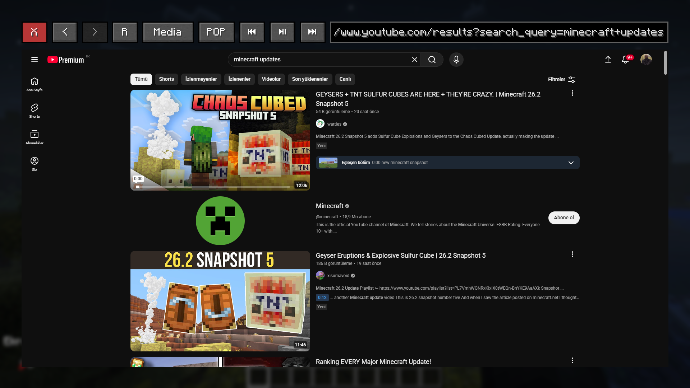The image size is (690, 388).
Task: Open the upload/create icon
Action: coord(608,60)
